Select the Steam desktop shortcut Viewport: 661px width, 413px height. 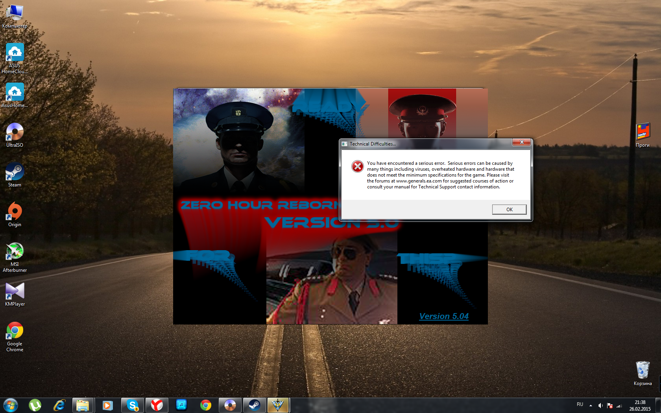click(x=15, y=175)
